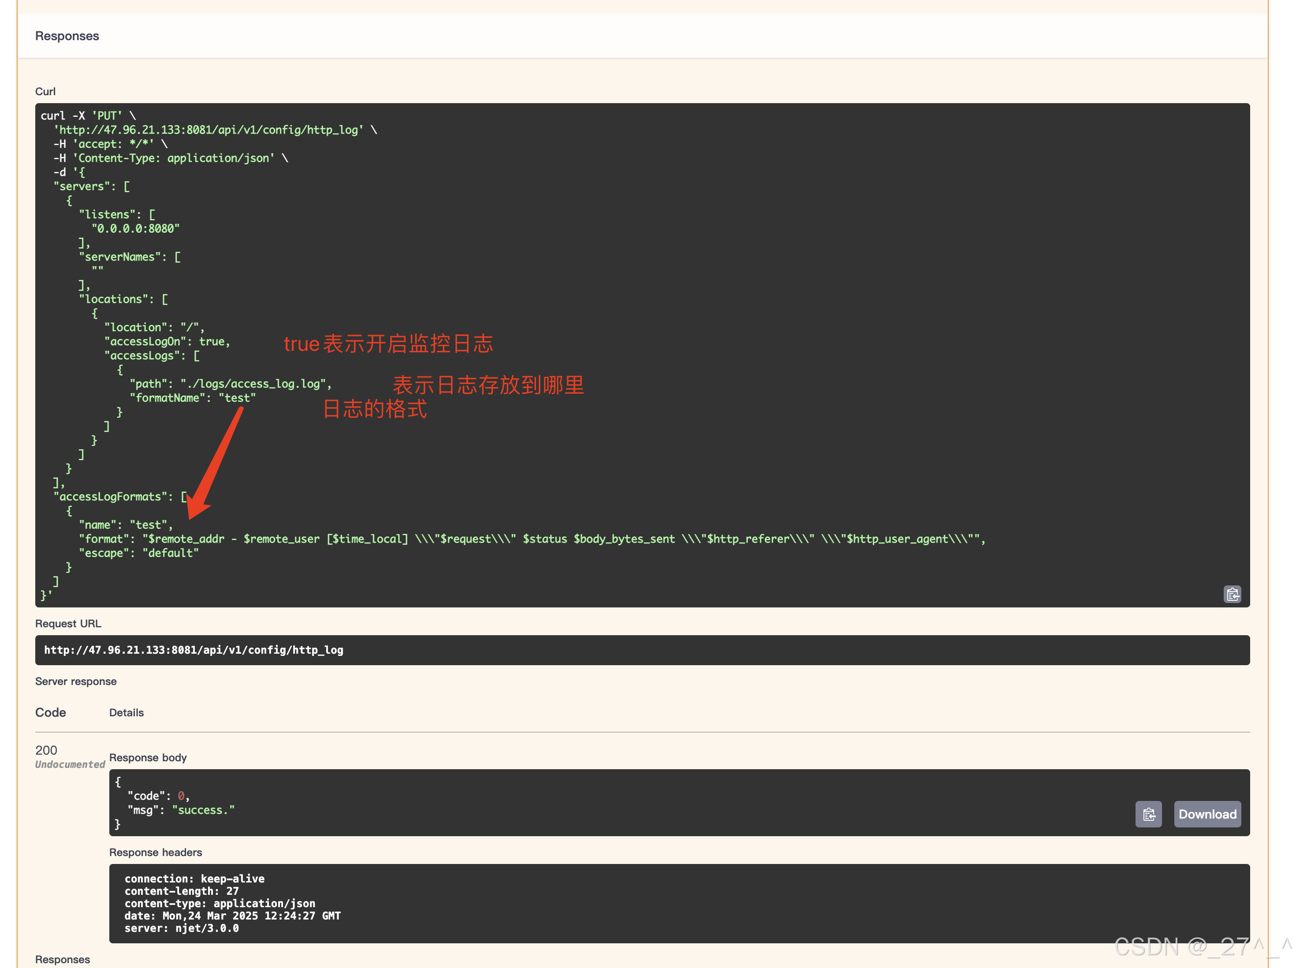Click the server: njet/3.0.0 header line
1296x968 pixels.
pyautogui.click(x=181, y=928)
